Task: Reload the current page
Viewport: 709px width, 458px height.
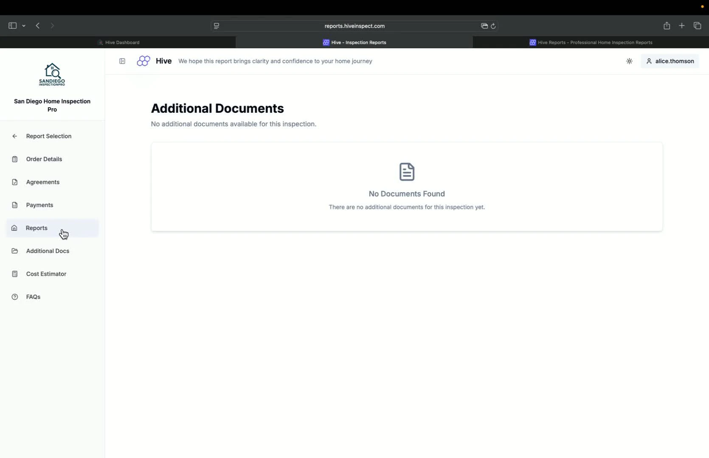Action: (x=493, y=26)
